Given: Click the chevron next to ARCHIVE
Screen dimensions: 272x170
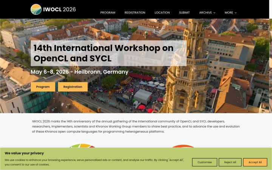Looking at the screenshot, I should coord(214,13).
